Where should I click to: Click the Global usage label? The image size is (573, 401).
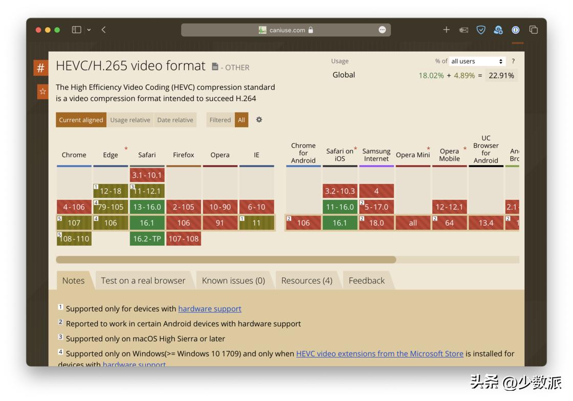point(343,75)
